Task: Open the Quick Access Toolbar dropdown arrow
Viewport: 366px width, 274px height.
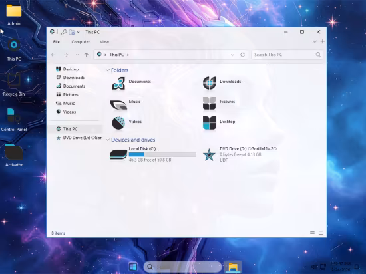Action: (79, 32)
